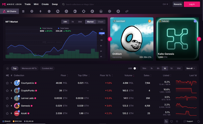Favorite the Gemesis row star
This screenshot has width=203, height=124.
click(x=7, y=106)
